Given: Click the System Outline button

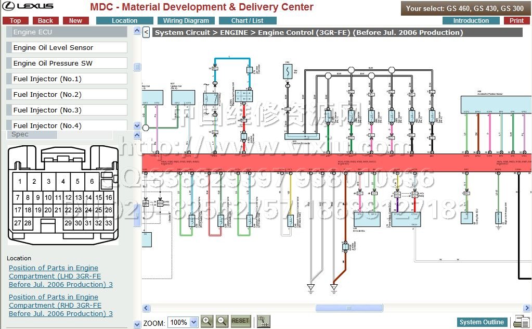Looking at the screenshot, I should coord(482,322).
